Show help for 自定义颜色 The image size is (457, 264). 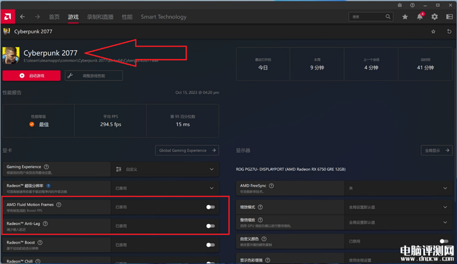tap(264, 239)
